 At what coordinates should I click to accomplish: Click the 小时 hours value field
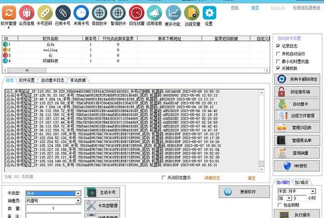pos(300,198)
